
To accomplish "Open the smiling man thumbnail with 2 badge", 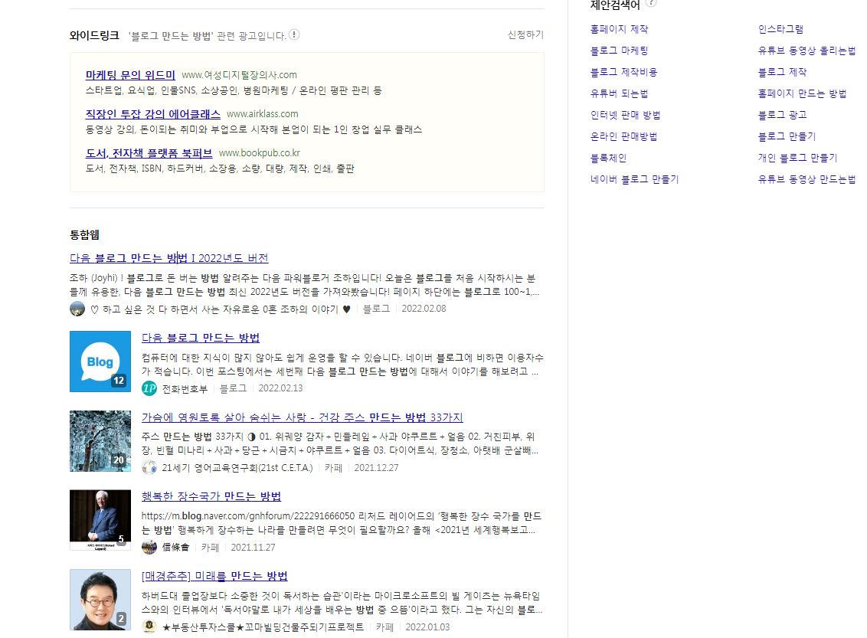I will pos(100,600).
